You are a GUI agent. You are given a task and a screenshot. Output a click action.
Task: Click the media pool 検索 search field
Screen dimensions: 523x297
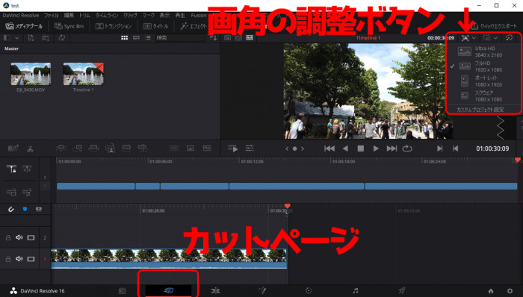pos(180,38)
